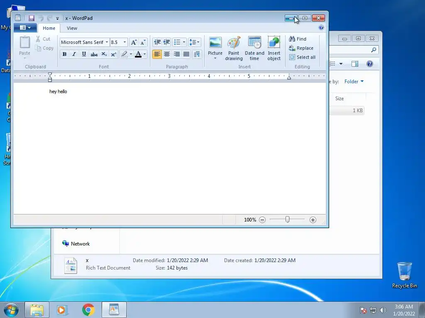425x318 pixels.
Task: Open the highlight color dropdown arrow
Action: (131, 54)
